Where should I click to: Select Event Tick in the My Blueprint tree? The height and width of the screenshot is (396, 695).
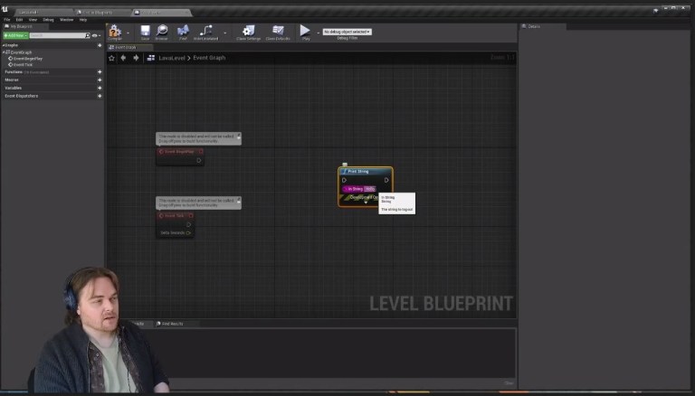23,65
